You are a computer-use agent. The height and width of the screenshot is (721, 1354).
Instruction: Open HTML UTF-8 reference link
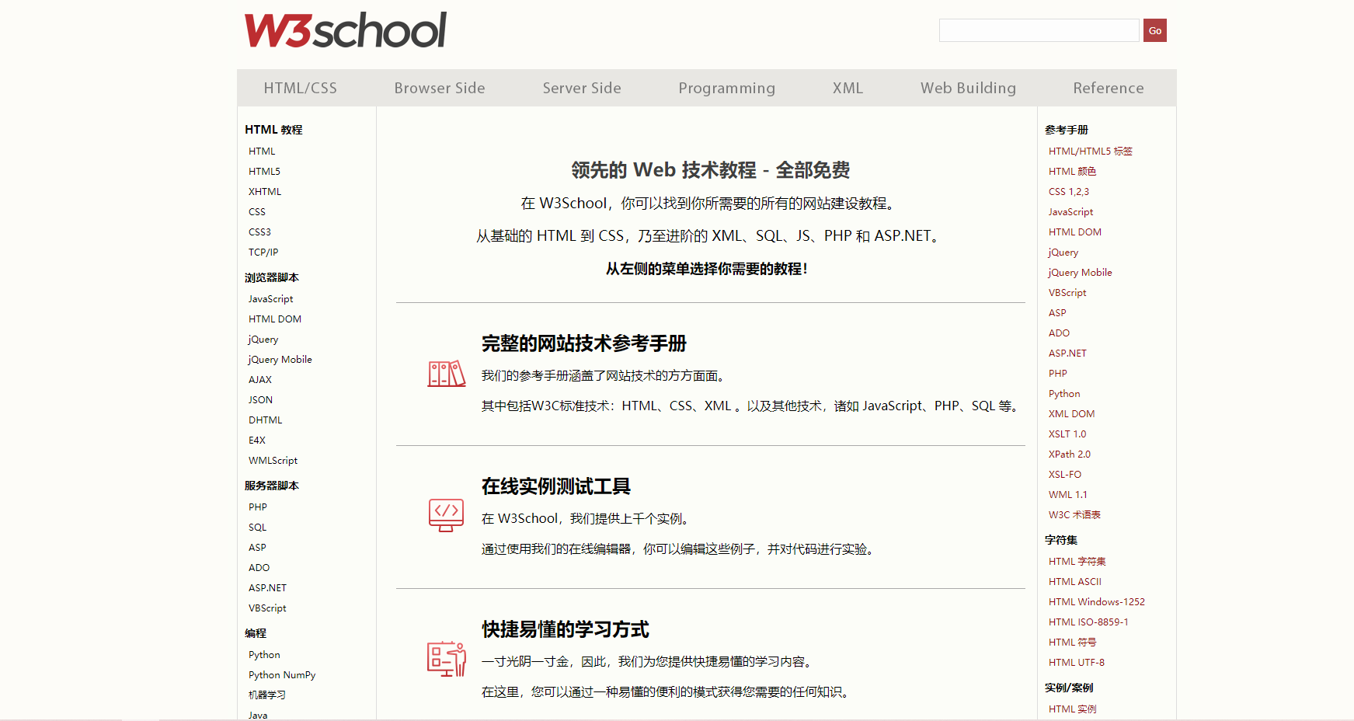point(1077,662)
